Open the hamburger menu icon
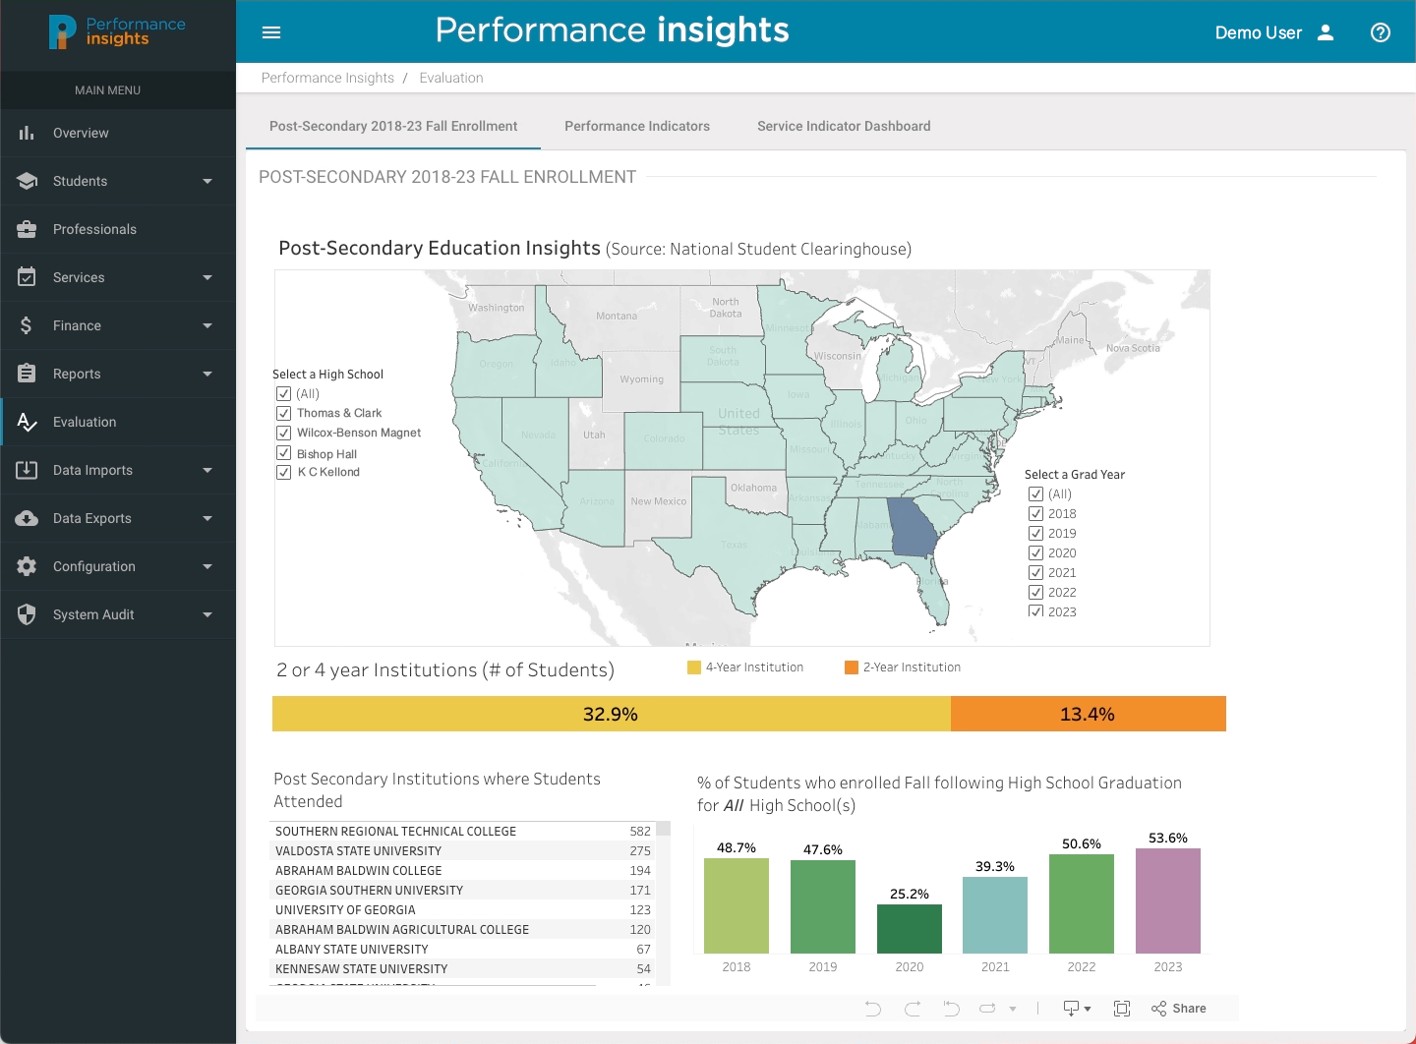1416x1044 pixels. pos(271,32)
